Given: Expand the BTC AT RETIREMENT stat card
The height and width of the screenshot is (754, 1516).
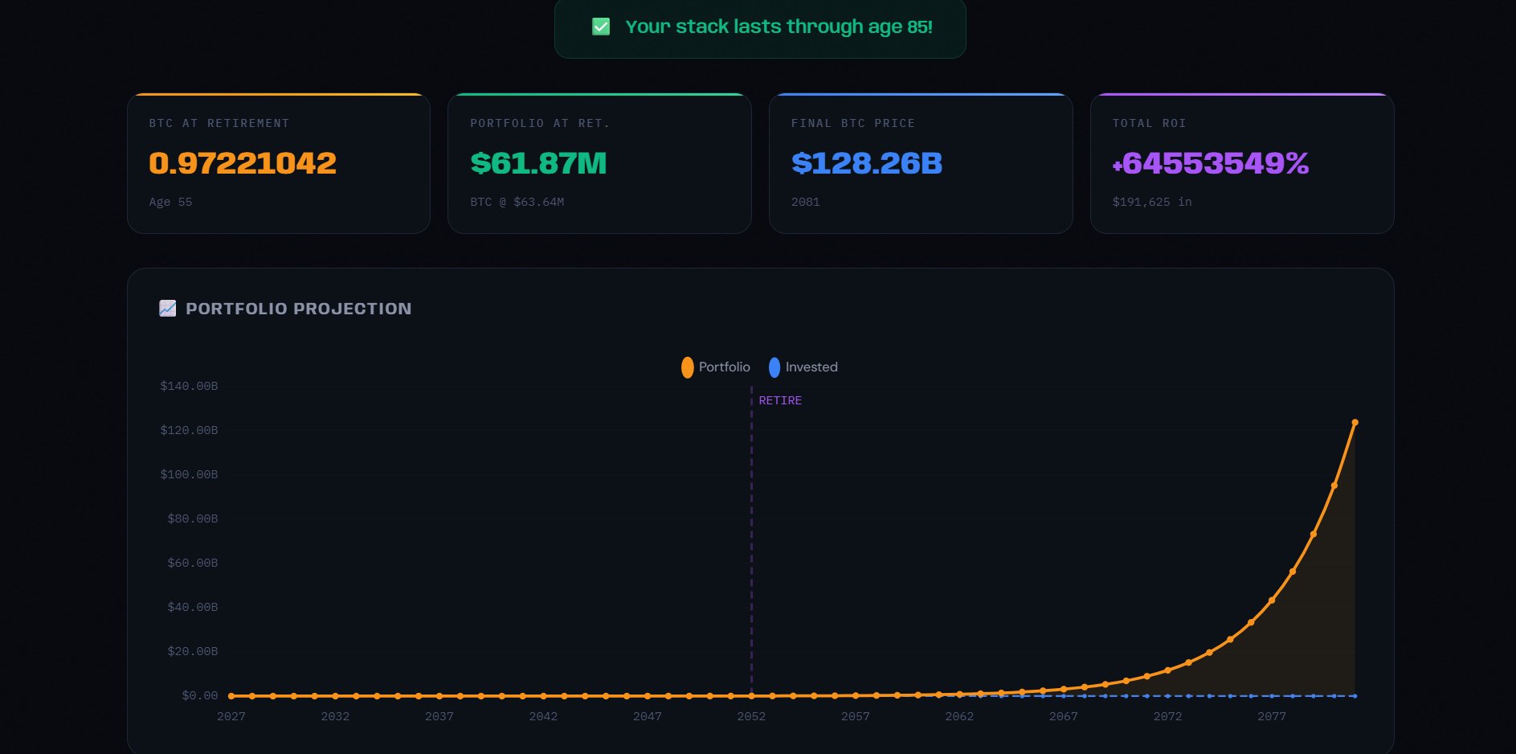Looking at the screenshot, I should point(278,163).
